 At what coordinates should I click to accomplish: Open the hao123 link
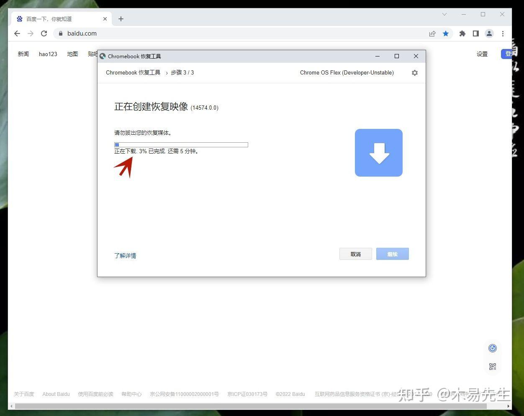[x=48, y=54]
